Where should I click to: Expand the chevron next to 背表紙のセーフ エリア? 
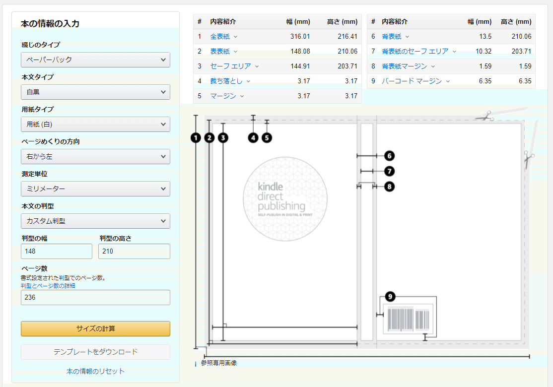click(x=454, y=52)
